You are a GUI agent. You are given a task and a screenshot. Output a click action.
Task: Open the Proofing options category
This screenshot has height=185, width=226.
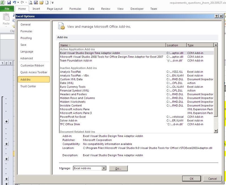click(x=34, y=38)
